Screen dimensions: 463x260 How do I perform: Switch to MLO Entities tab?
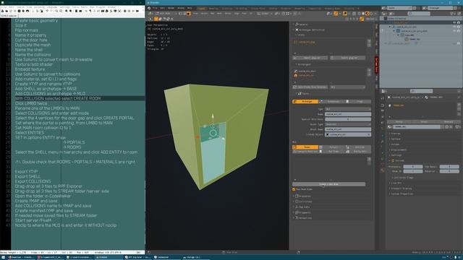pyautogui.click(x=359, y=147)
